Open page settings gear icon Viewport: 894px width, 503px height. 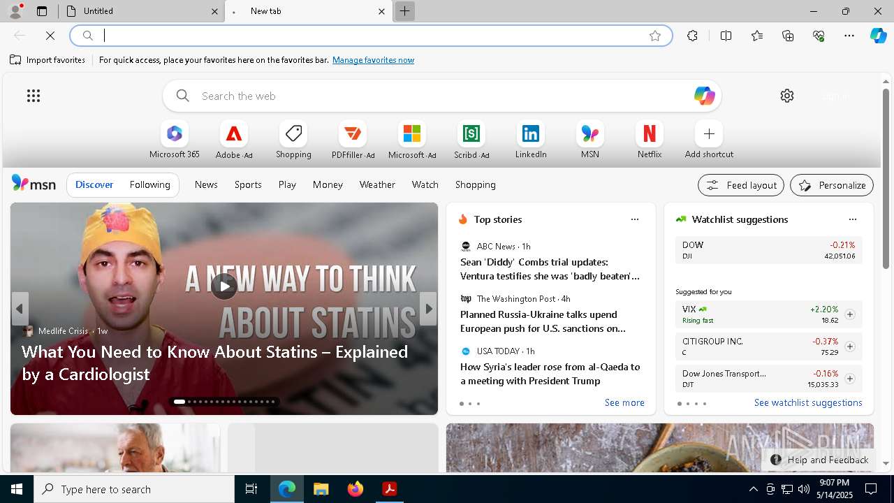click(x=787, y=96)
